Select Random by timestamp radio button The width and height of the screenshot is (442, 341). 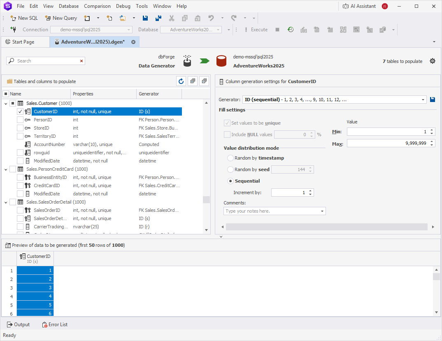pos(230,158)
